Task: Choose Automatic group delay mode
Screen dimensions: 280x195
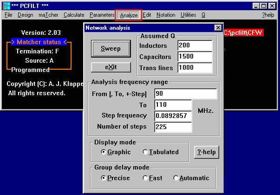Action: click(176, 178)
